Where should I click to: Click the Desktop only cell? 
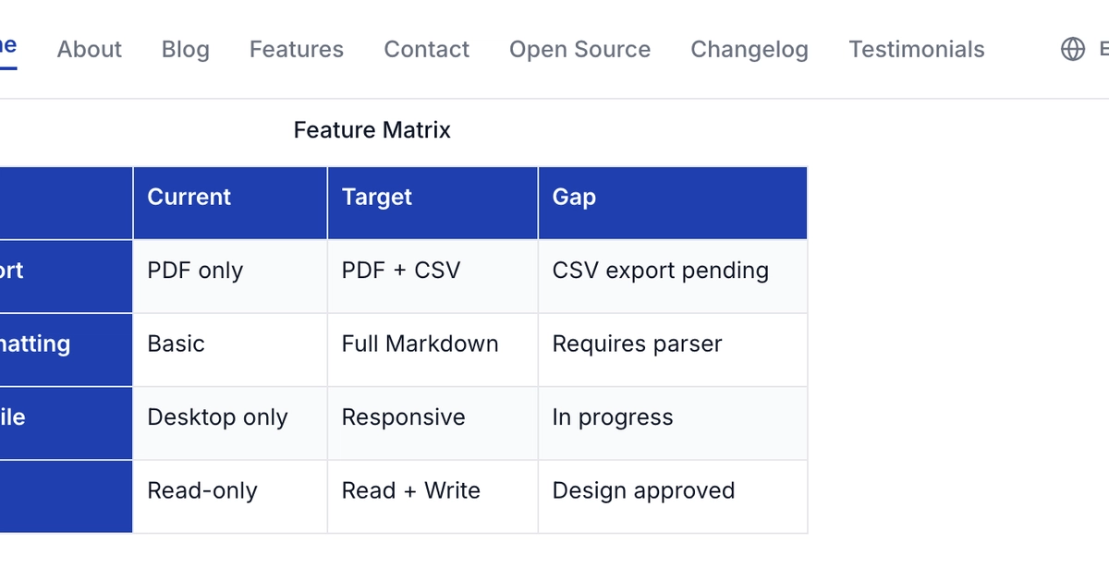230,423
